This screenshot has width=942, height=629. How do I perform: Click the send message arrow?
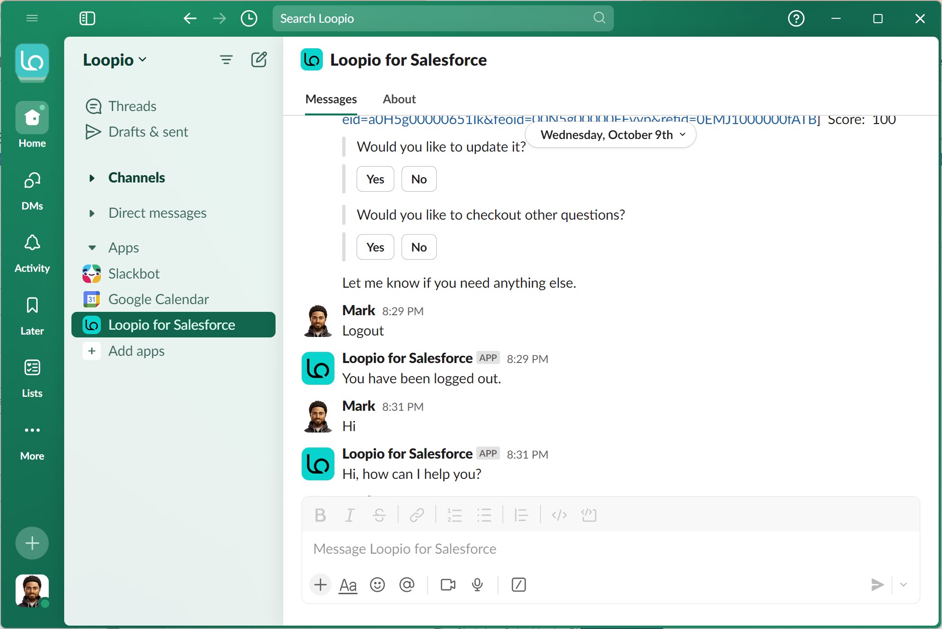tap(877, 585)
